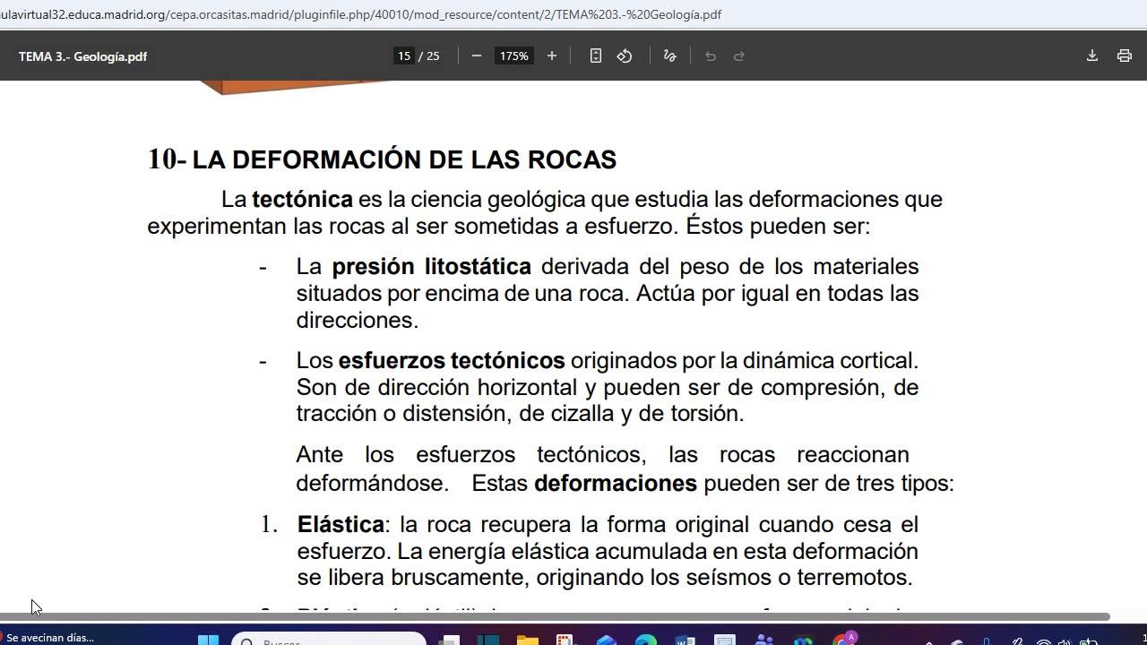Undo the last annotation
This screenshot has height=645, width=1147.
click(711, 56)
